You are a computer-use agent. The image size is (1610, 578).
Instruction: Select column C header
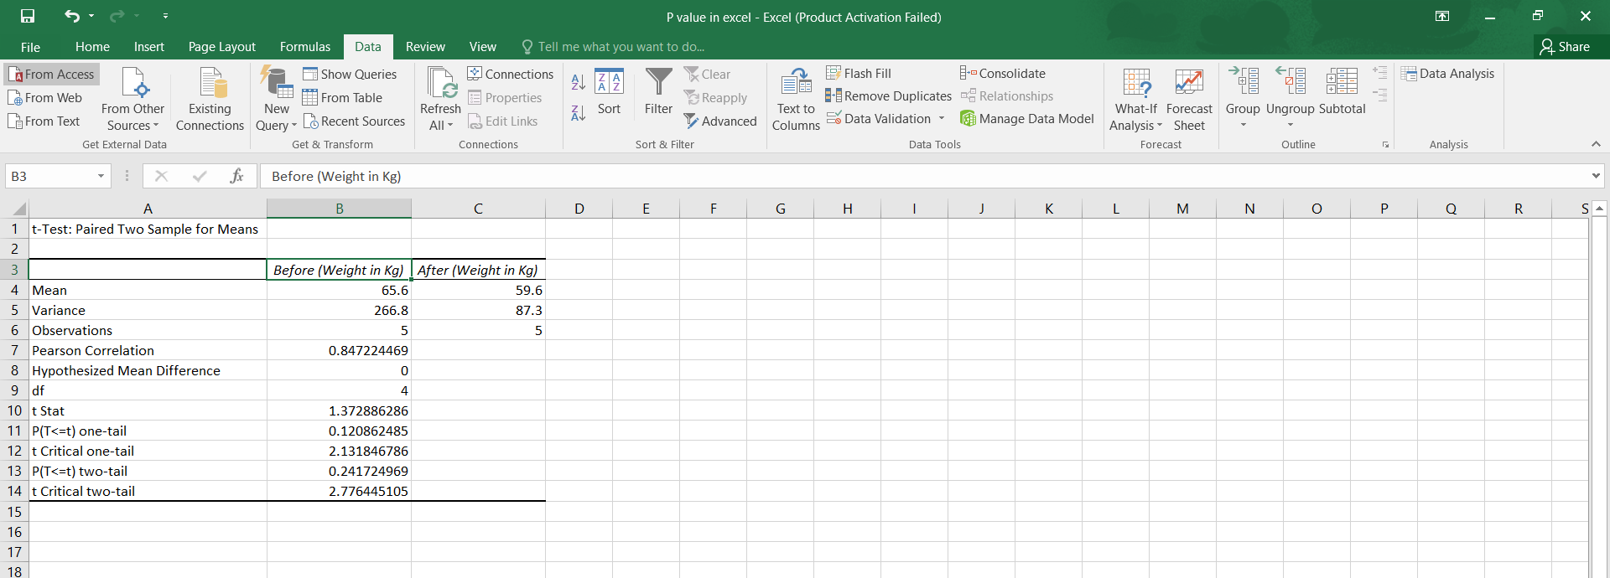(478, 209)
